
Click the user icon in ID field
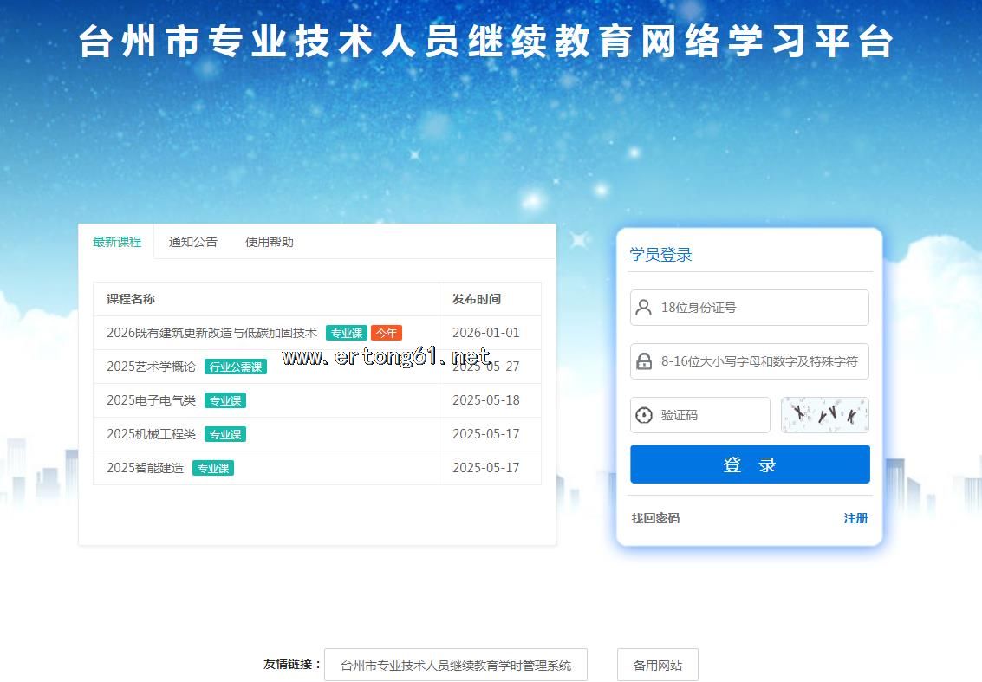643,308
